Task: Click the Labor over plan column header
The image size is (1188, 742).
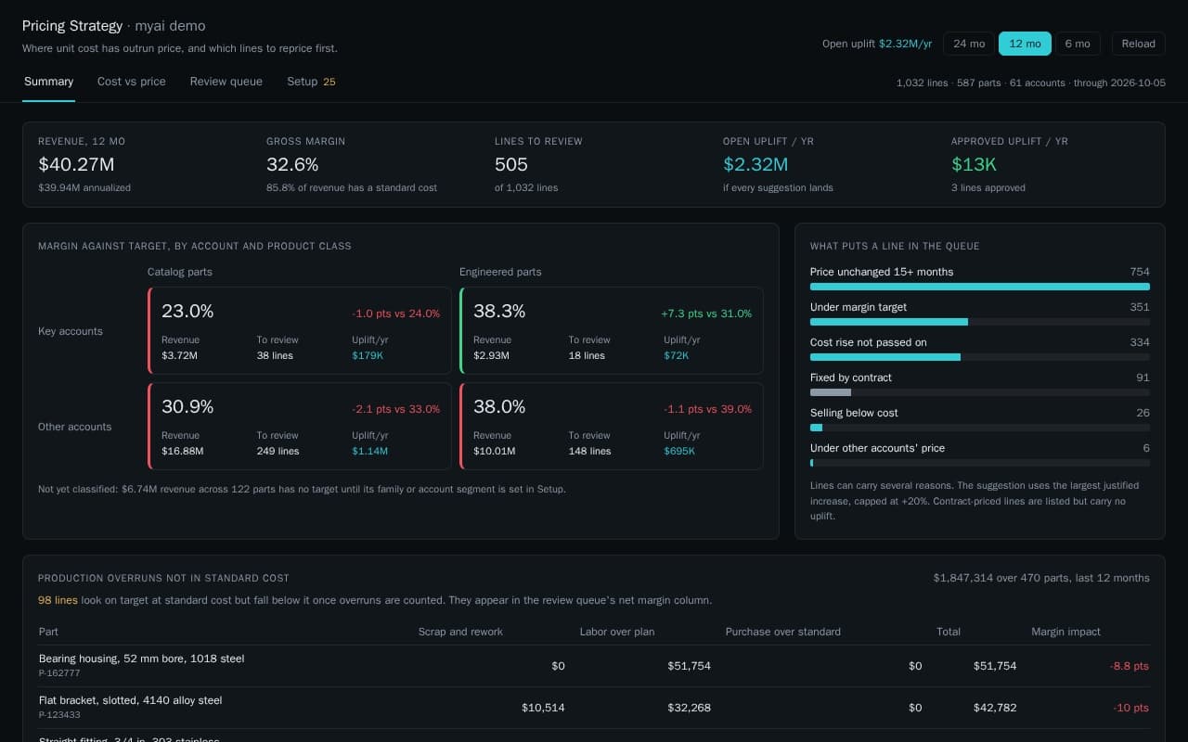Action: [617, 632]
